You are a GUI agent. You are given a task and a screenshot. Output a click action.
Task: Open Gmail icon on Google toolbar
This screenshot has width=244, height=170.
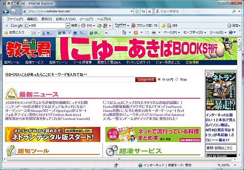click(89, 26)
